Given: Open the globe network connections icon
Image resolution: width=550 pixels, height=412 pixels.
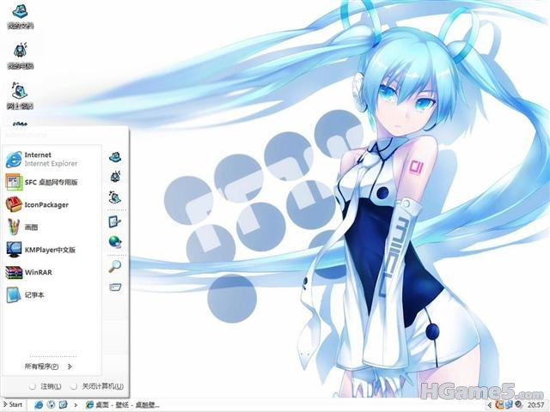Looking at the screenshot, I should [x=115, y=242].
